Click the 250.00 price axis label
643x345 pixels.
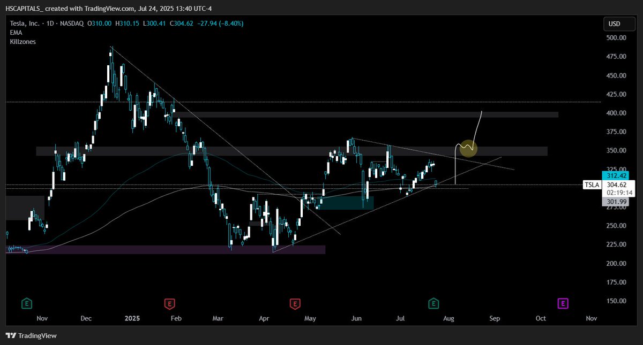(x=616, y=226)
